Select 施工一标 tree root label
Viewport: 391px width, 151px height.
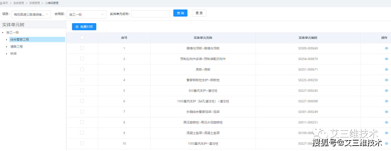(x=13, y=33)
